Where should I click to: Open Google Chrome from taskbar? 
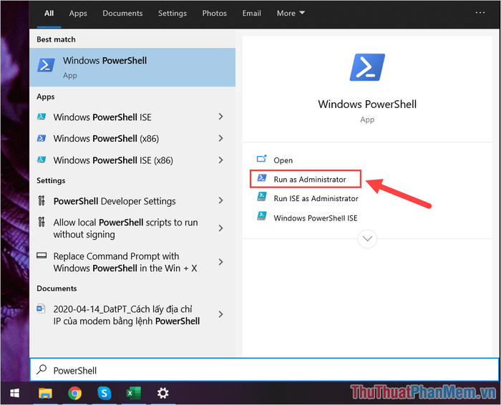(x=74, y=393)
